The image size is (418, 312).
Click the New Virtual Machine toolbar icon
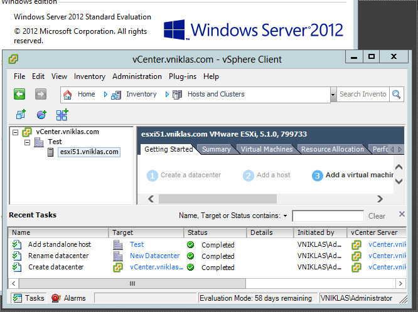pos(21,115)
